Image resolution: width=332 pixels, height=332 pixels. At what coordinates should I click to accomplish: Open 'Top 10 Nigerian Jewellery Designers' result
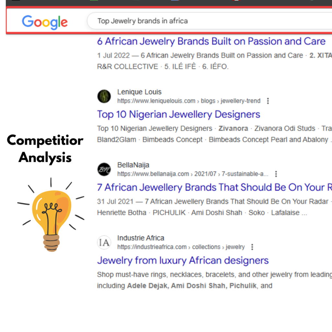(x=179, y=114)
